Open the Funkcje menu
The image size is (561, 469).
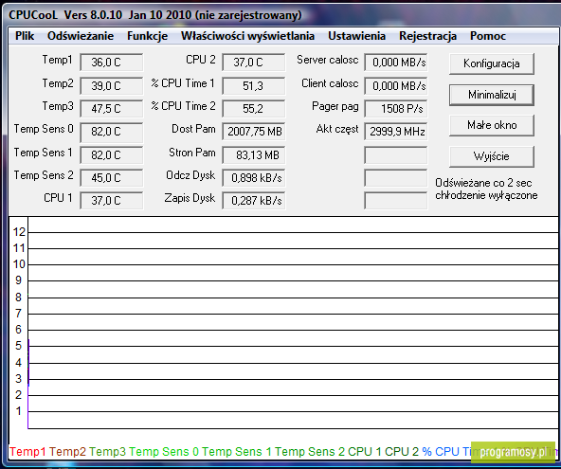point(148,36)
